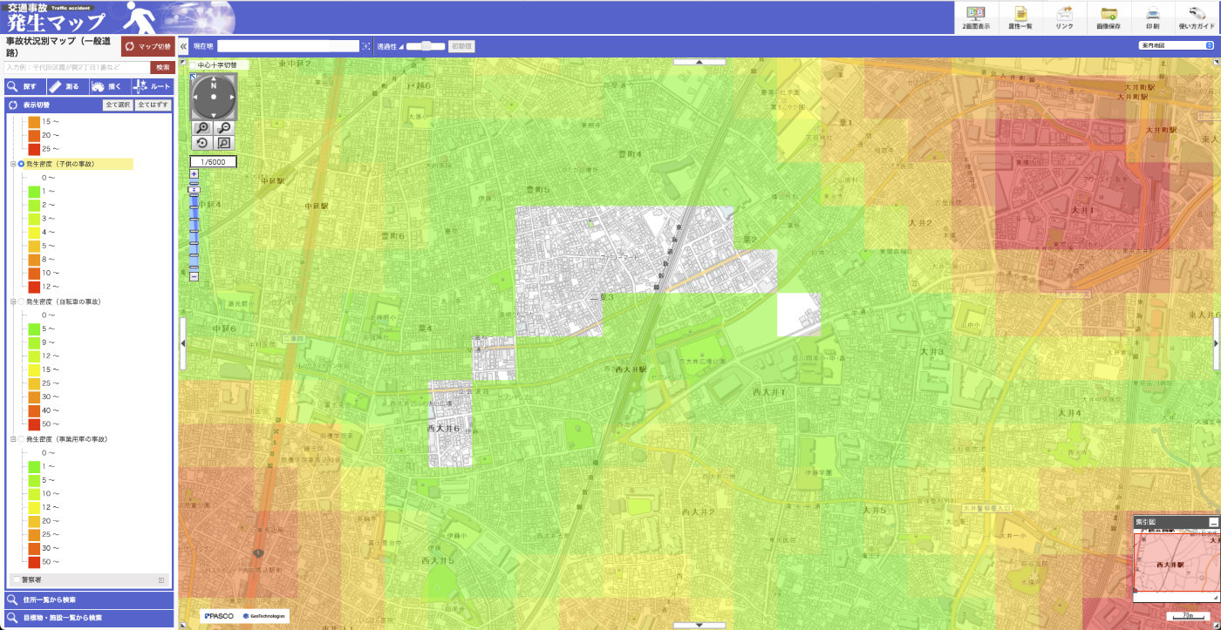Image resolution: width=1221 pixels, height=630 pixels.
Task: Select the 発生密度（事業用車の事故） radio button
Action: (21, 439)
